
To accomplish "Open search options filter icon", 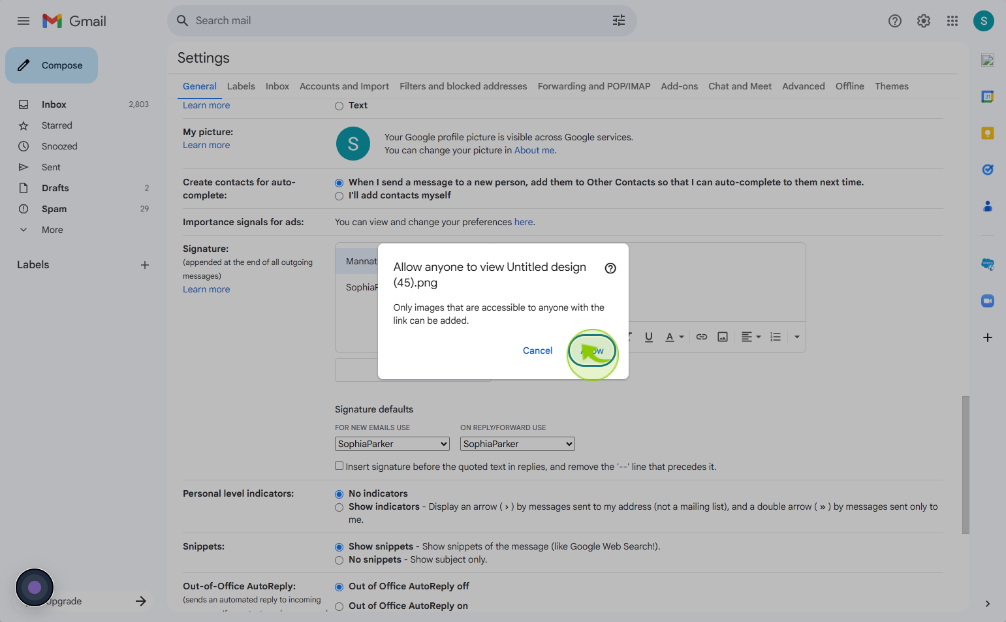I will [619, 21].
